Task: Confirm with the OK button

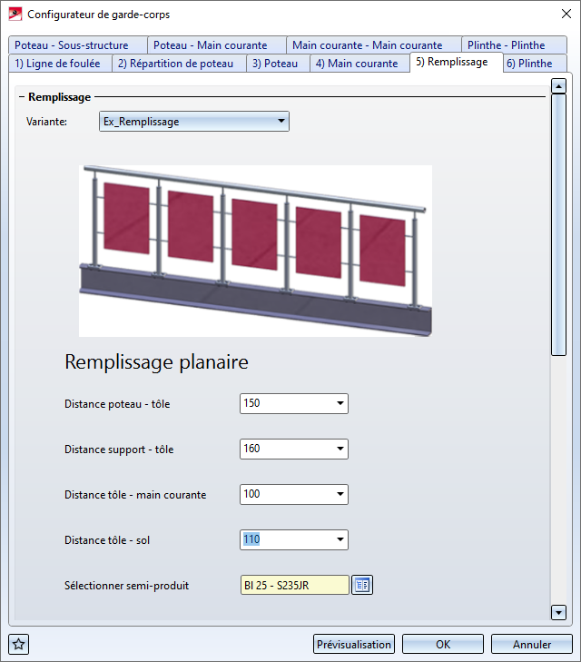Action: 443,644
